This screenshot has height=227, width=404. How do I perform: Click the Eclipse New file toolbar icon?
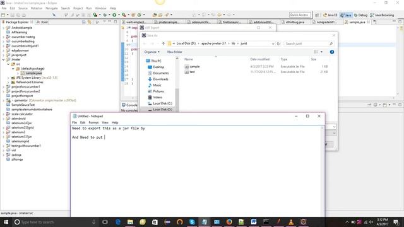coord(3,15)
